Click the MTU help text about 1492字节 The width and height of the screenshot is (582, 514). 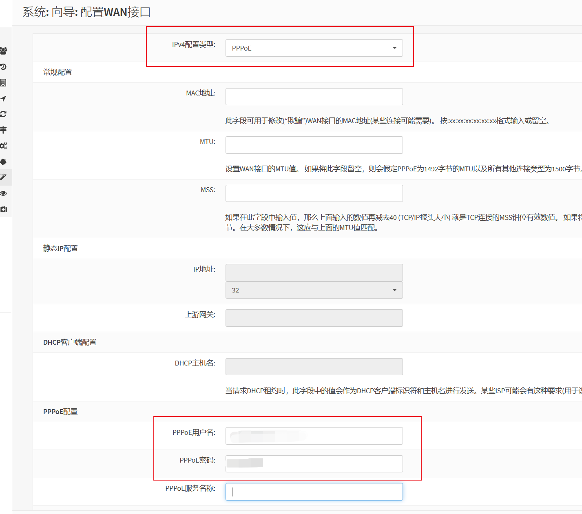[x=404, y=169]
